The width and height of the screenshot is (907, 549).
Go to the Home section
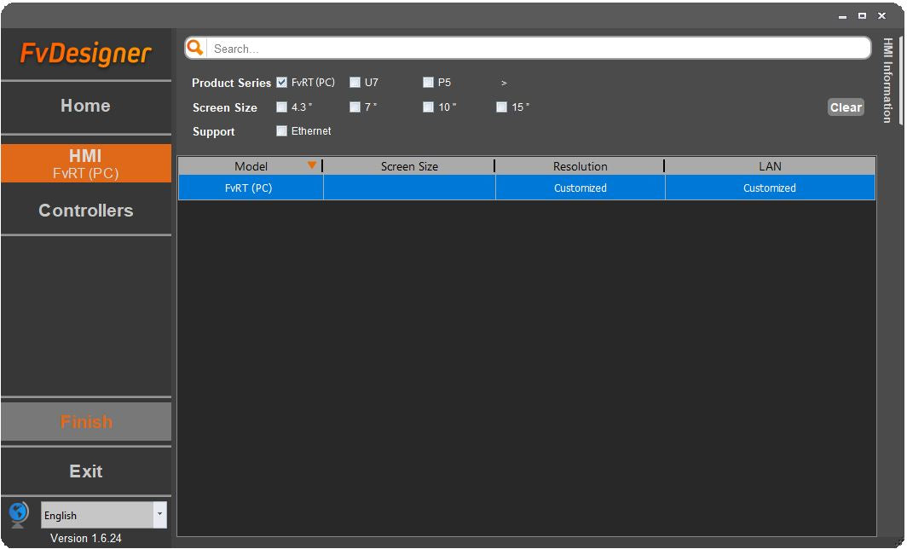pyautogui.click(x=85, y=106)
